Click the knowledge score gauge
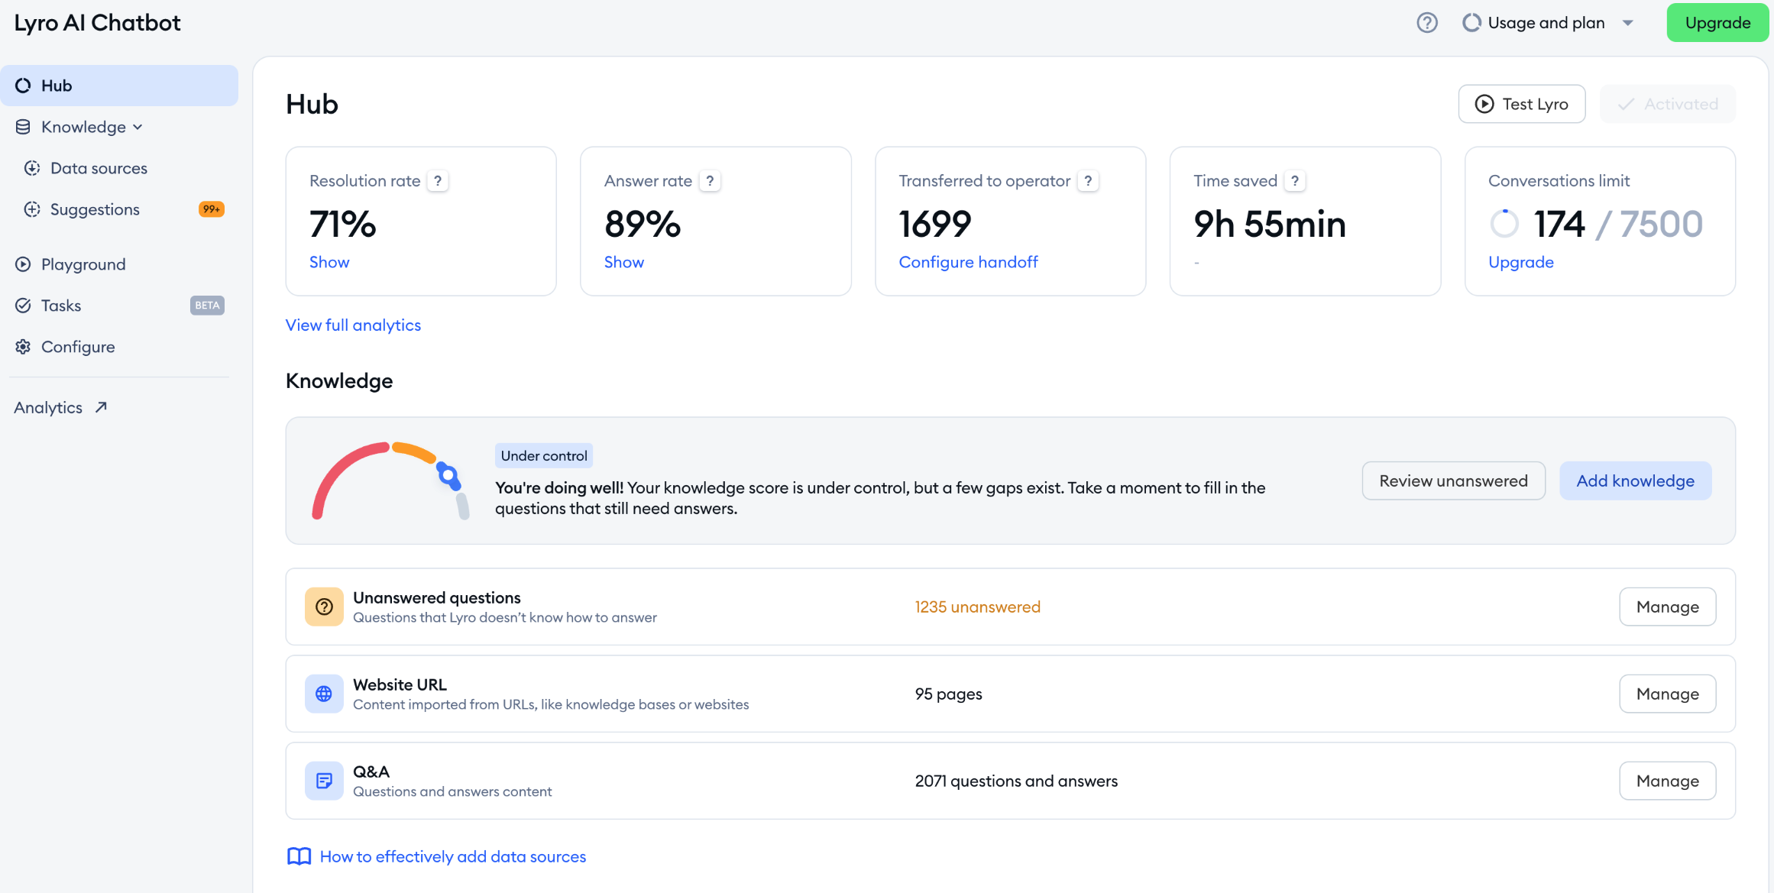The width and height of the screenshot is (1774, 893). pos(390,481)
